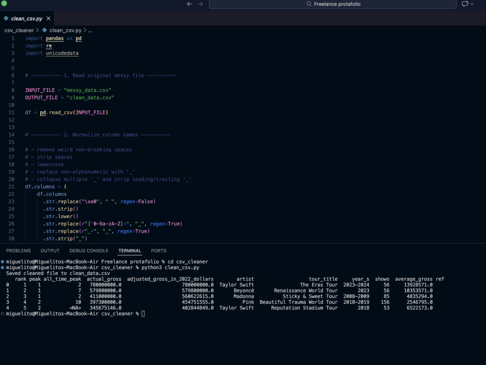Select the clean_csv.py editor tab
486x365 pixels.
pyautogui.click(x=27, y=18)
